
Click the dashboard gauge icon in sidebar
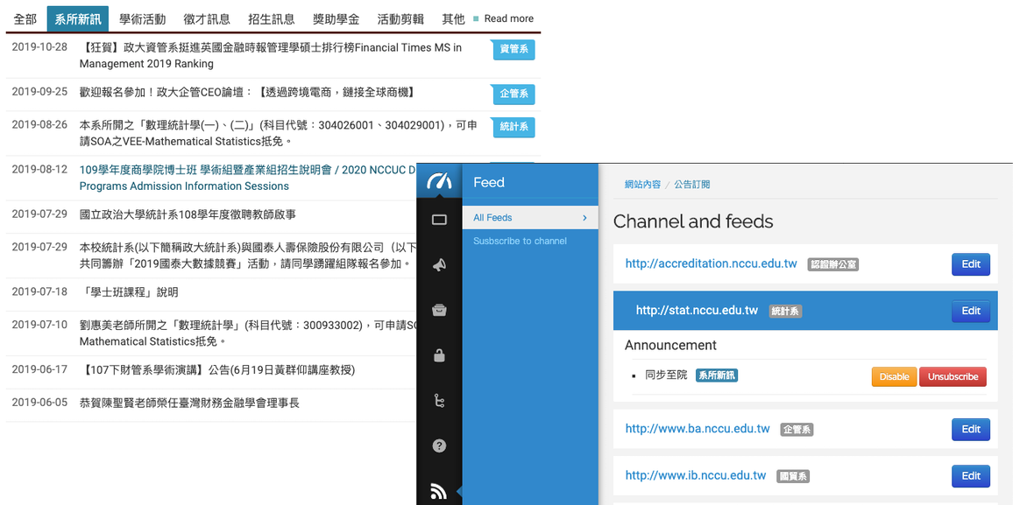click(439, 181)
